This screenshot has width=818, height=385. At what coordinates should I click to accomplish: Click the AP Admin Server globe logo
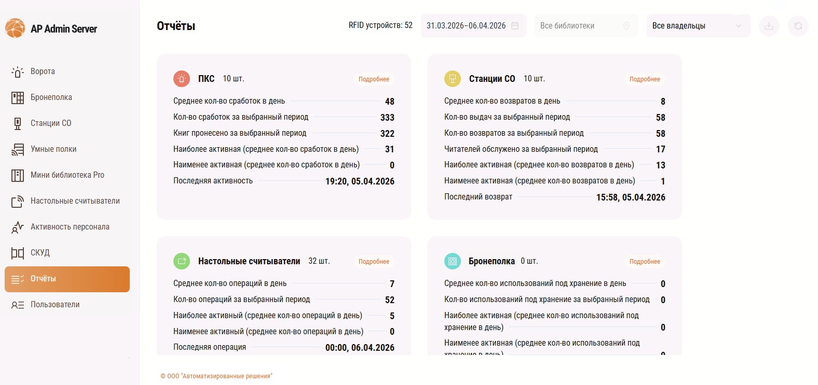click(15, 28)
